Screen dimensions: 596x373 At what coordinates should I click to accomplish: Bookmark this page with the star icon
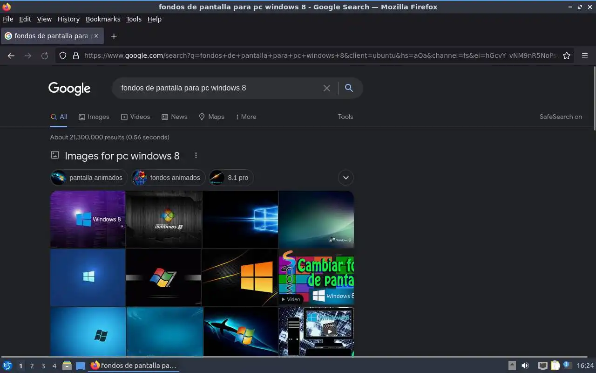click(x=567, y=55)
